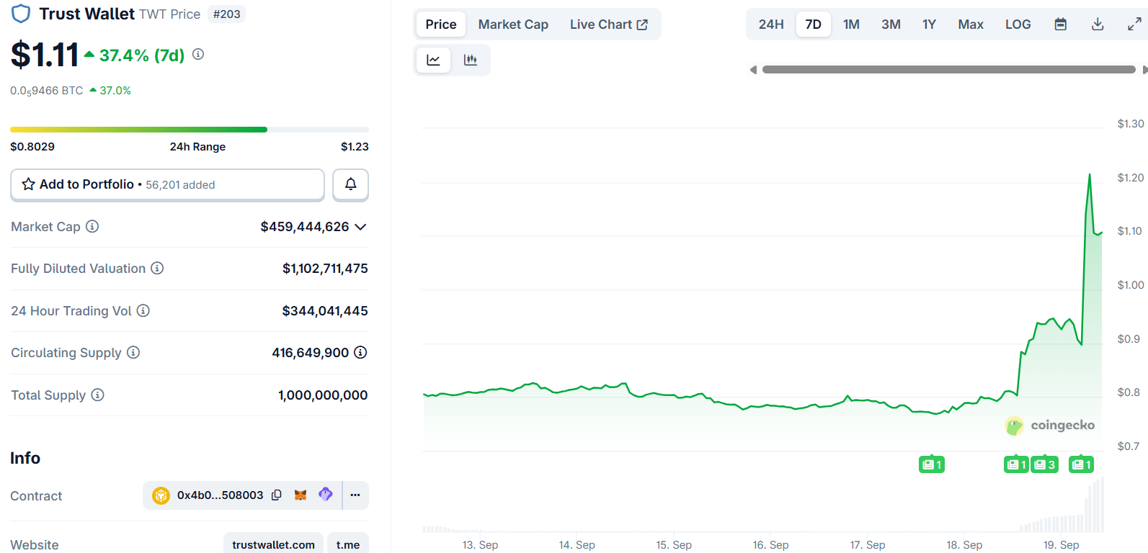Open info icon next to 37.4% (7d)
Screen dimensions: 1148x553
tap(198, 54)
